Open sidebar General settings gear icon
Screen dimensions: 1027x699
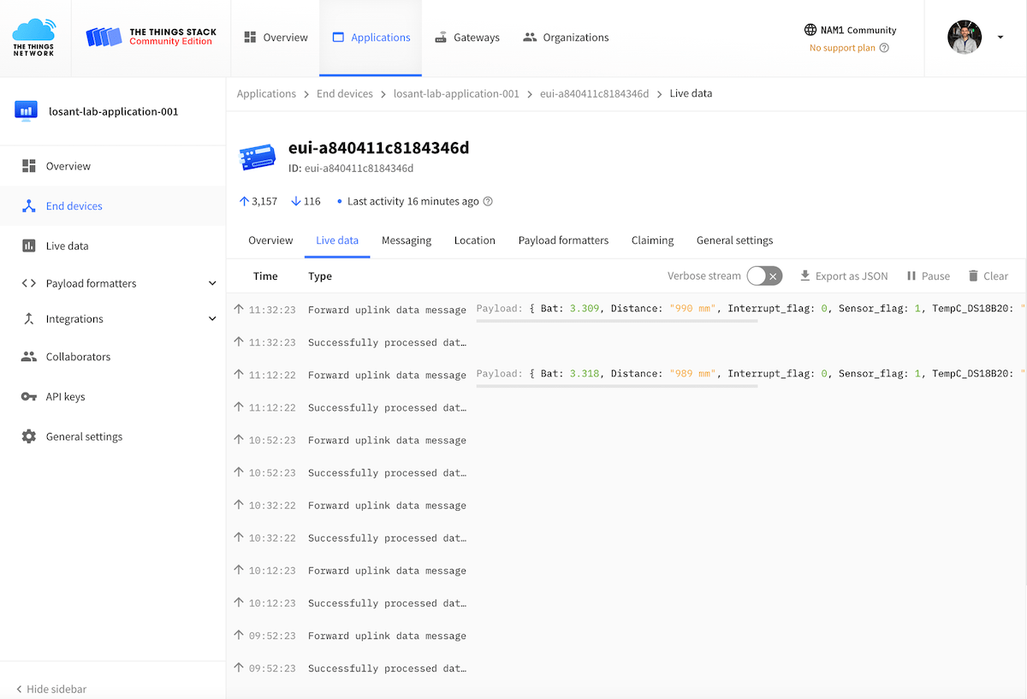click(29, 436)
